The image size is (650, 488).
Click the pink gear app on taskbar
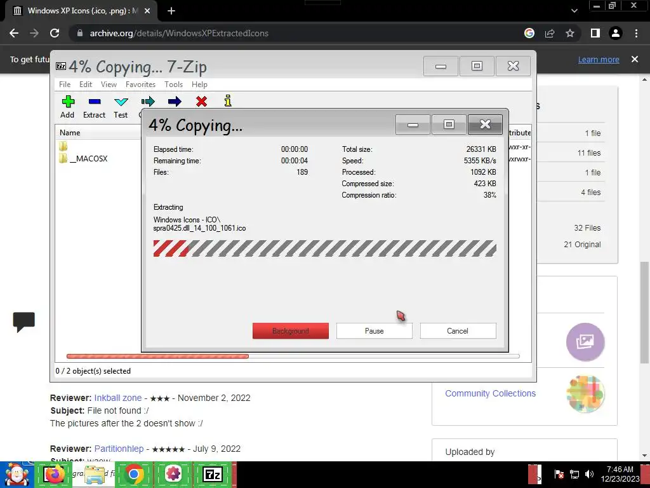173,475
